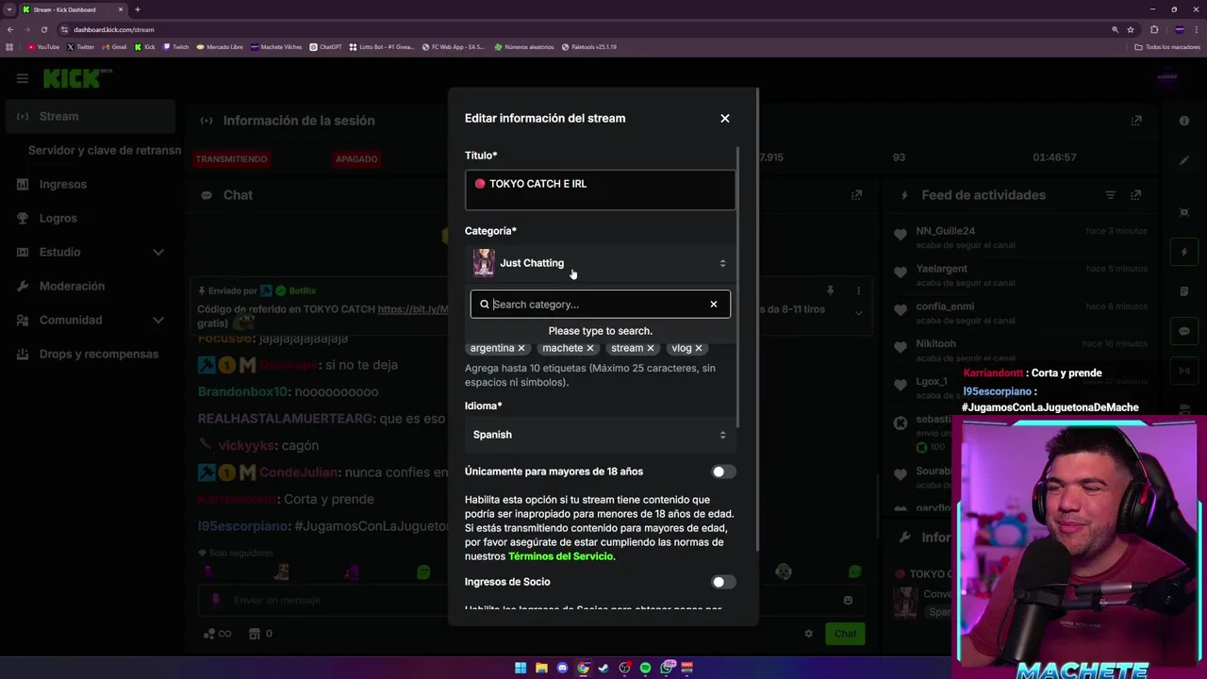Click the chat message input box
Viewport: 1207px width, 679px height.
(x=528, y=600)
